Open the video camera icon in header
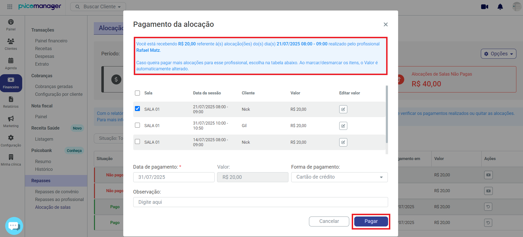The width and height of the screenshot is (523, 237). pos(485,7)
